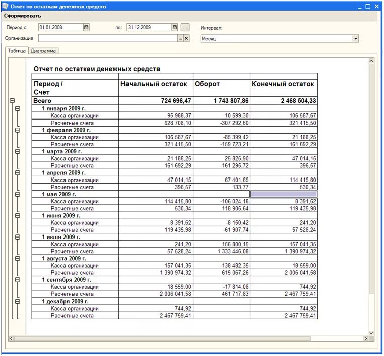Switch to the Диаграмма tab

[x=43, y=51]
